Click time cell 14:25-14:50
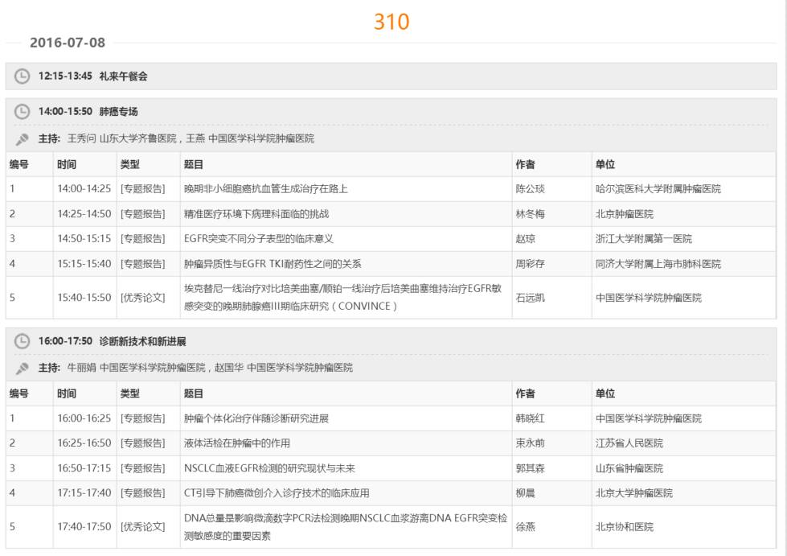787x556 pixels. pyautogui.click(x=84, y=214)
